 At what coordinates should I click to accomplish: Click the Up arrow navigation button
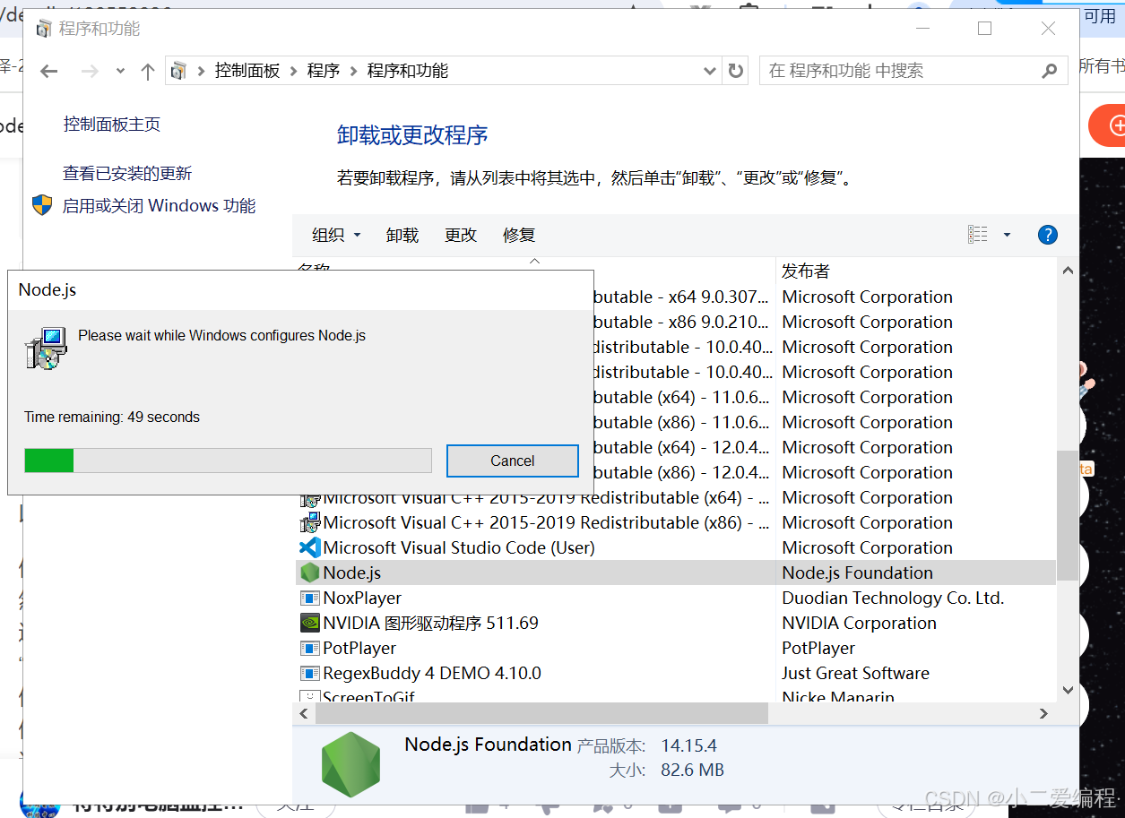(148, 72)
